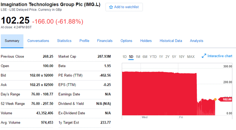This screenshot has height=130, width=236.
Task: Click the red 102.00 price tag on chart
Action: pos(225,99)
